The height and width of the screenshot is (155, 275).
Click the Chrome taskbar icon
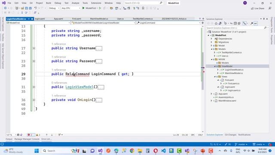tap(132, 151)
